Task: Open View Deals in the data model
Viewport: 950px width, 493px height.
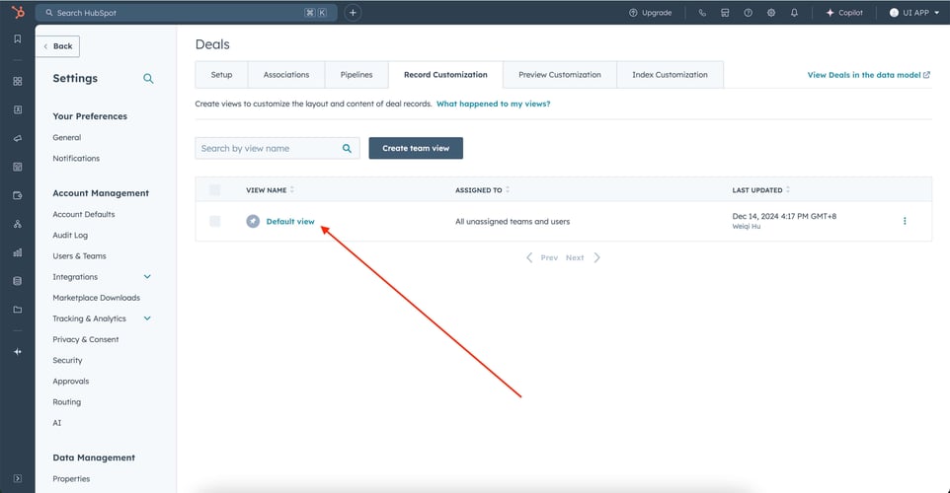Action: point(868,75)
